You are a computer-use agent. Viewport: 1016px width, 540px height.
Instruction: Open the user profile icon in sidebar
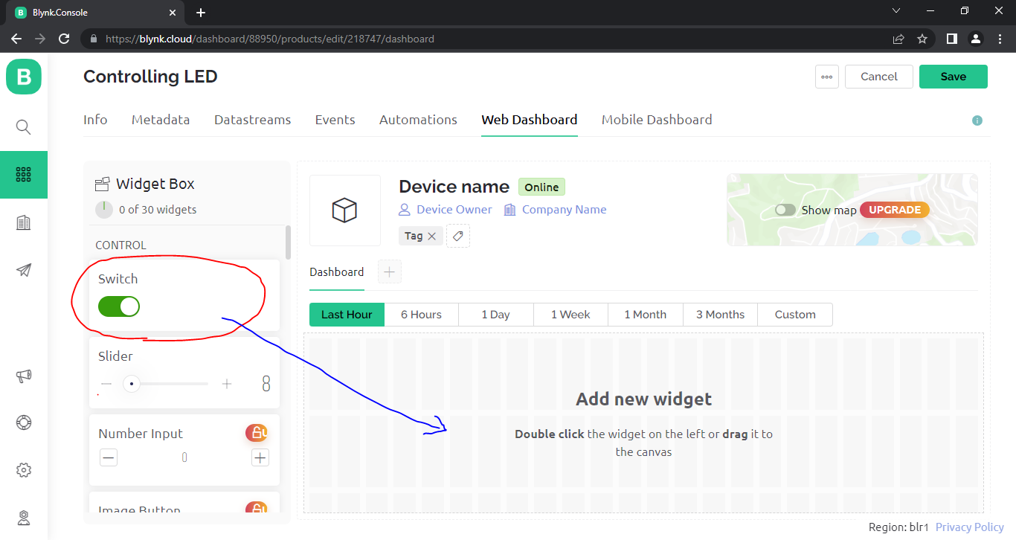24,518
